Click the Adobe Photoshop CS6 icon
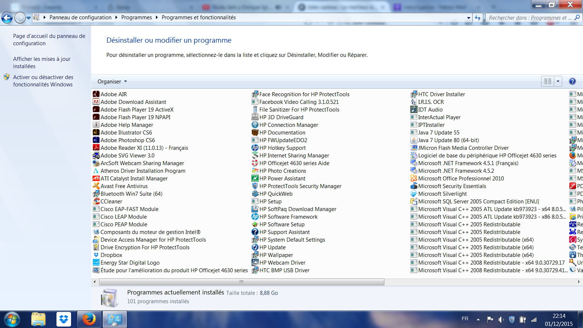583x328 pixels. (96, 140)
